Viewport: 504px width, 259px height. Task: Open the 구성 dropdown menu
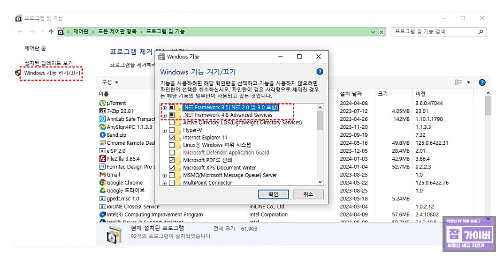[110, 82]
